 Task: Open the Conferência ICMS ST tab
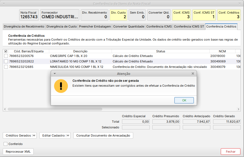tap(189, 26)
